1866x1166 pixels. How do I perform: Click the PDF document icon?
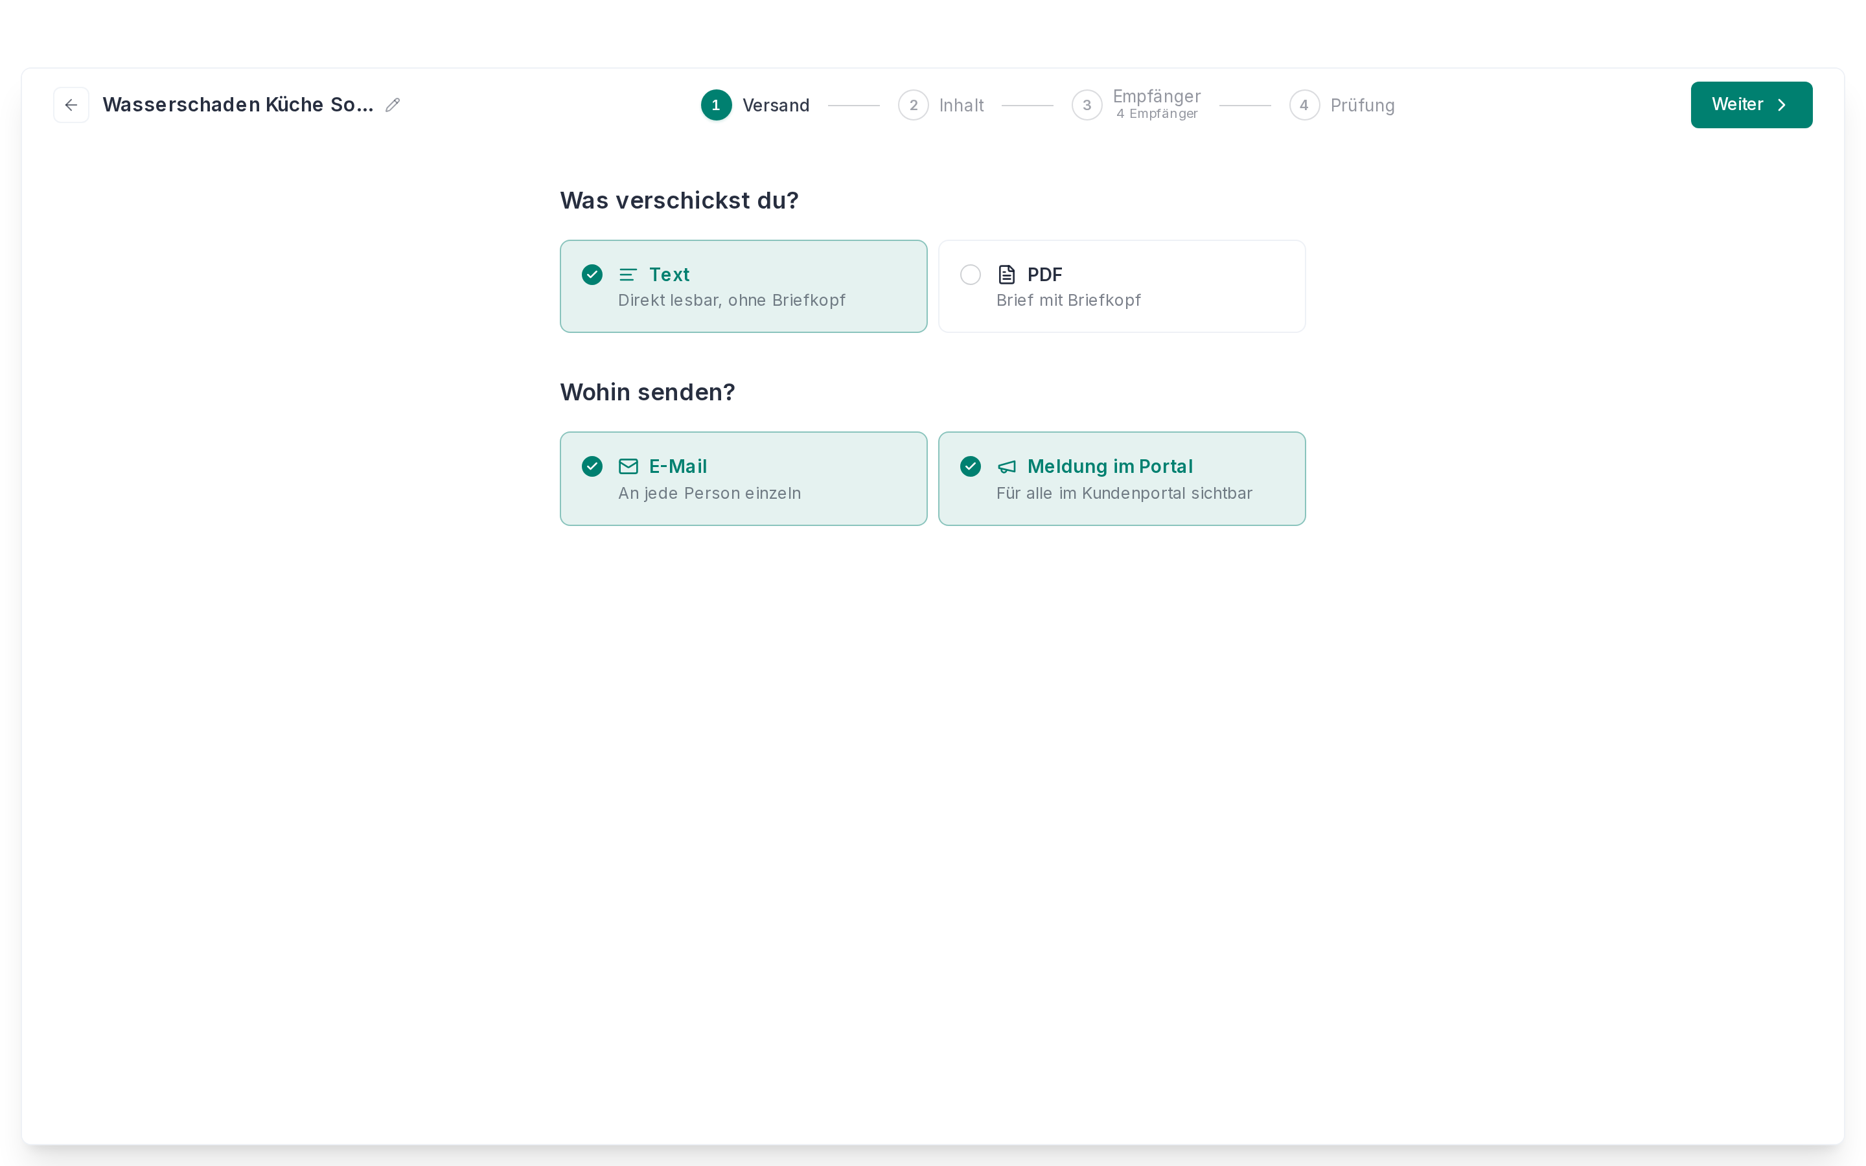(x=1006, y=275)
